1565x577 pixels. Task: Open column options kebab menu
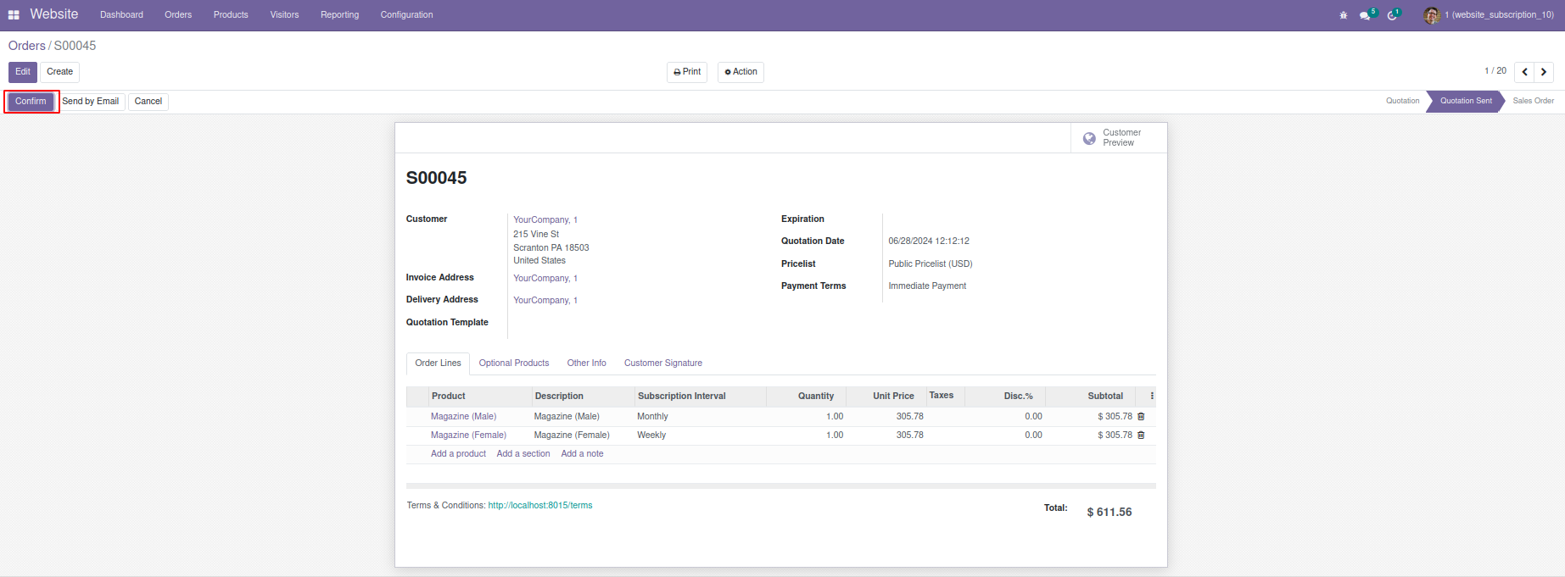(1152, 396)
